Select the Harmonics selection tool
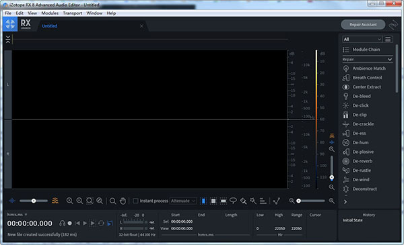 pos(263,201)
